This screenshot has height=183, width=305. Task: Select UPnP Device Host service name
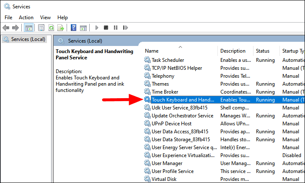pyautogui.click(x=171, y=124)
